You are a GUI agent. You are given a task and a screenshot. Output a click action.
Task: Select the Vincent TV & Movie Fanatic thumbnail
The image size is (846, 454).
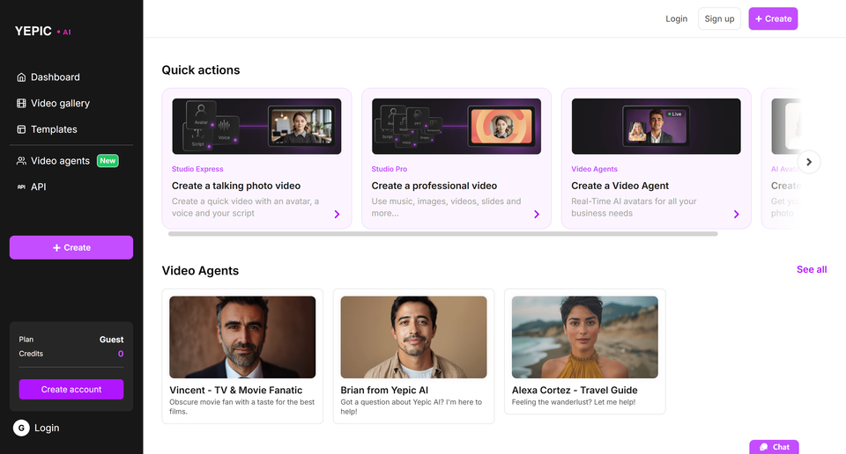coord(242,337)
